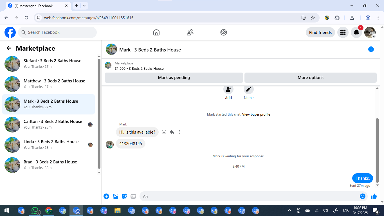The height and width of the screenshot is (216, 384).
Task: Click the conversation header house photo
Action: coord(111,49)
